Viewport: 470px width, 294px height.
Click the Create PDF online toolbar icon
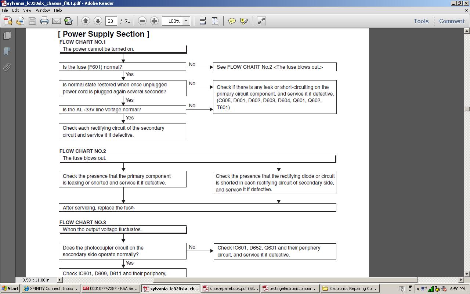[x=8, y=21]
